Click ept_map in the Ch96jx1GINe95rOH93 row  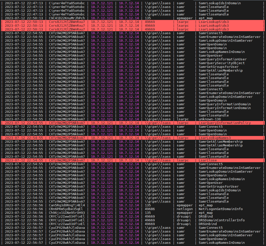(x=206, y=213)
